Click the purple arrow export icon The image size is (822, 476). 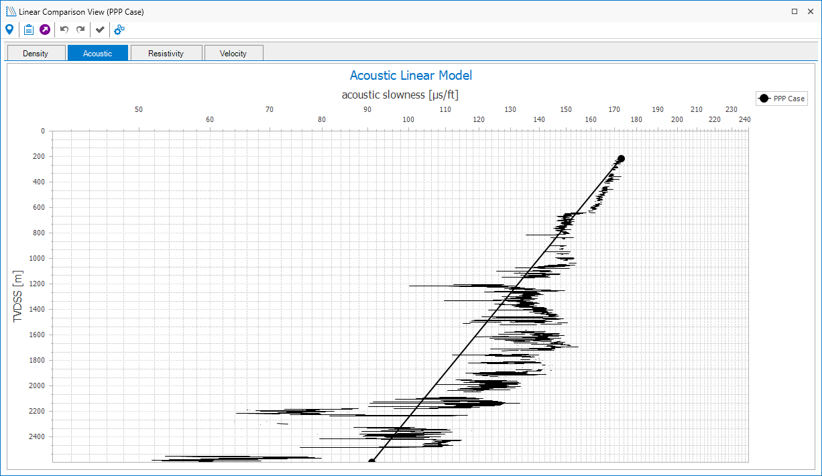[x=45, y=29]
